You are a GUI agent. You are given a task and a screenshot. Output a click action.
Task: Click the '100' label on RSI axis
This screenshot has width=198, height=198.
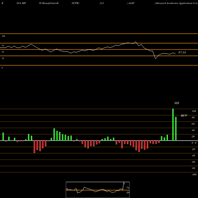pos(3,36)
